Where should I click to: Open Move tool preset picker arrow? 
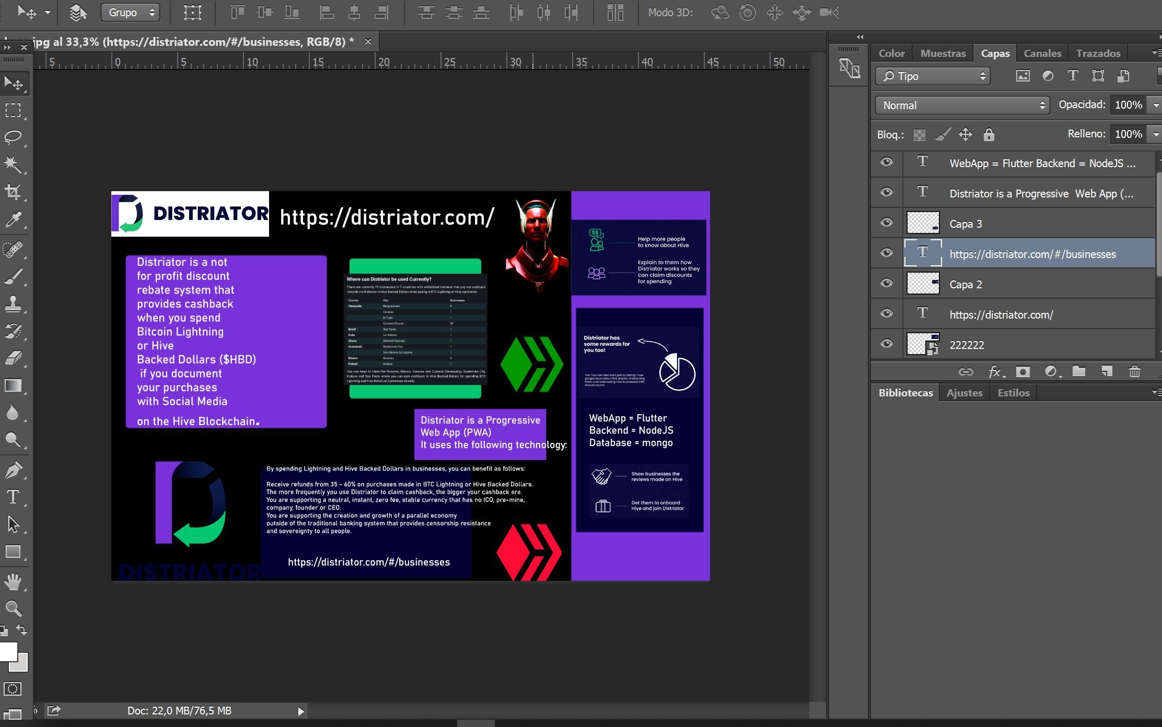48,12
